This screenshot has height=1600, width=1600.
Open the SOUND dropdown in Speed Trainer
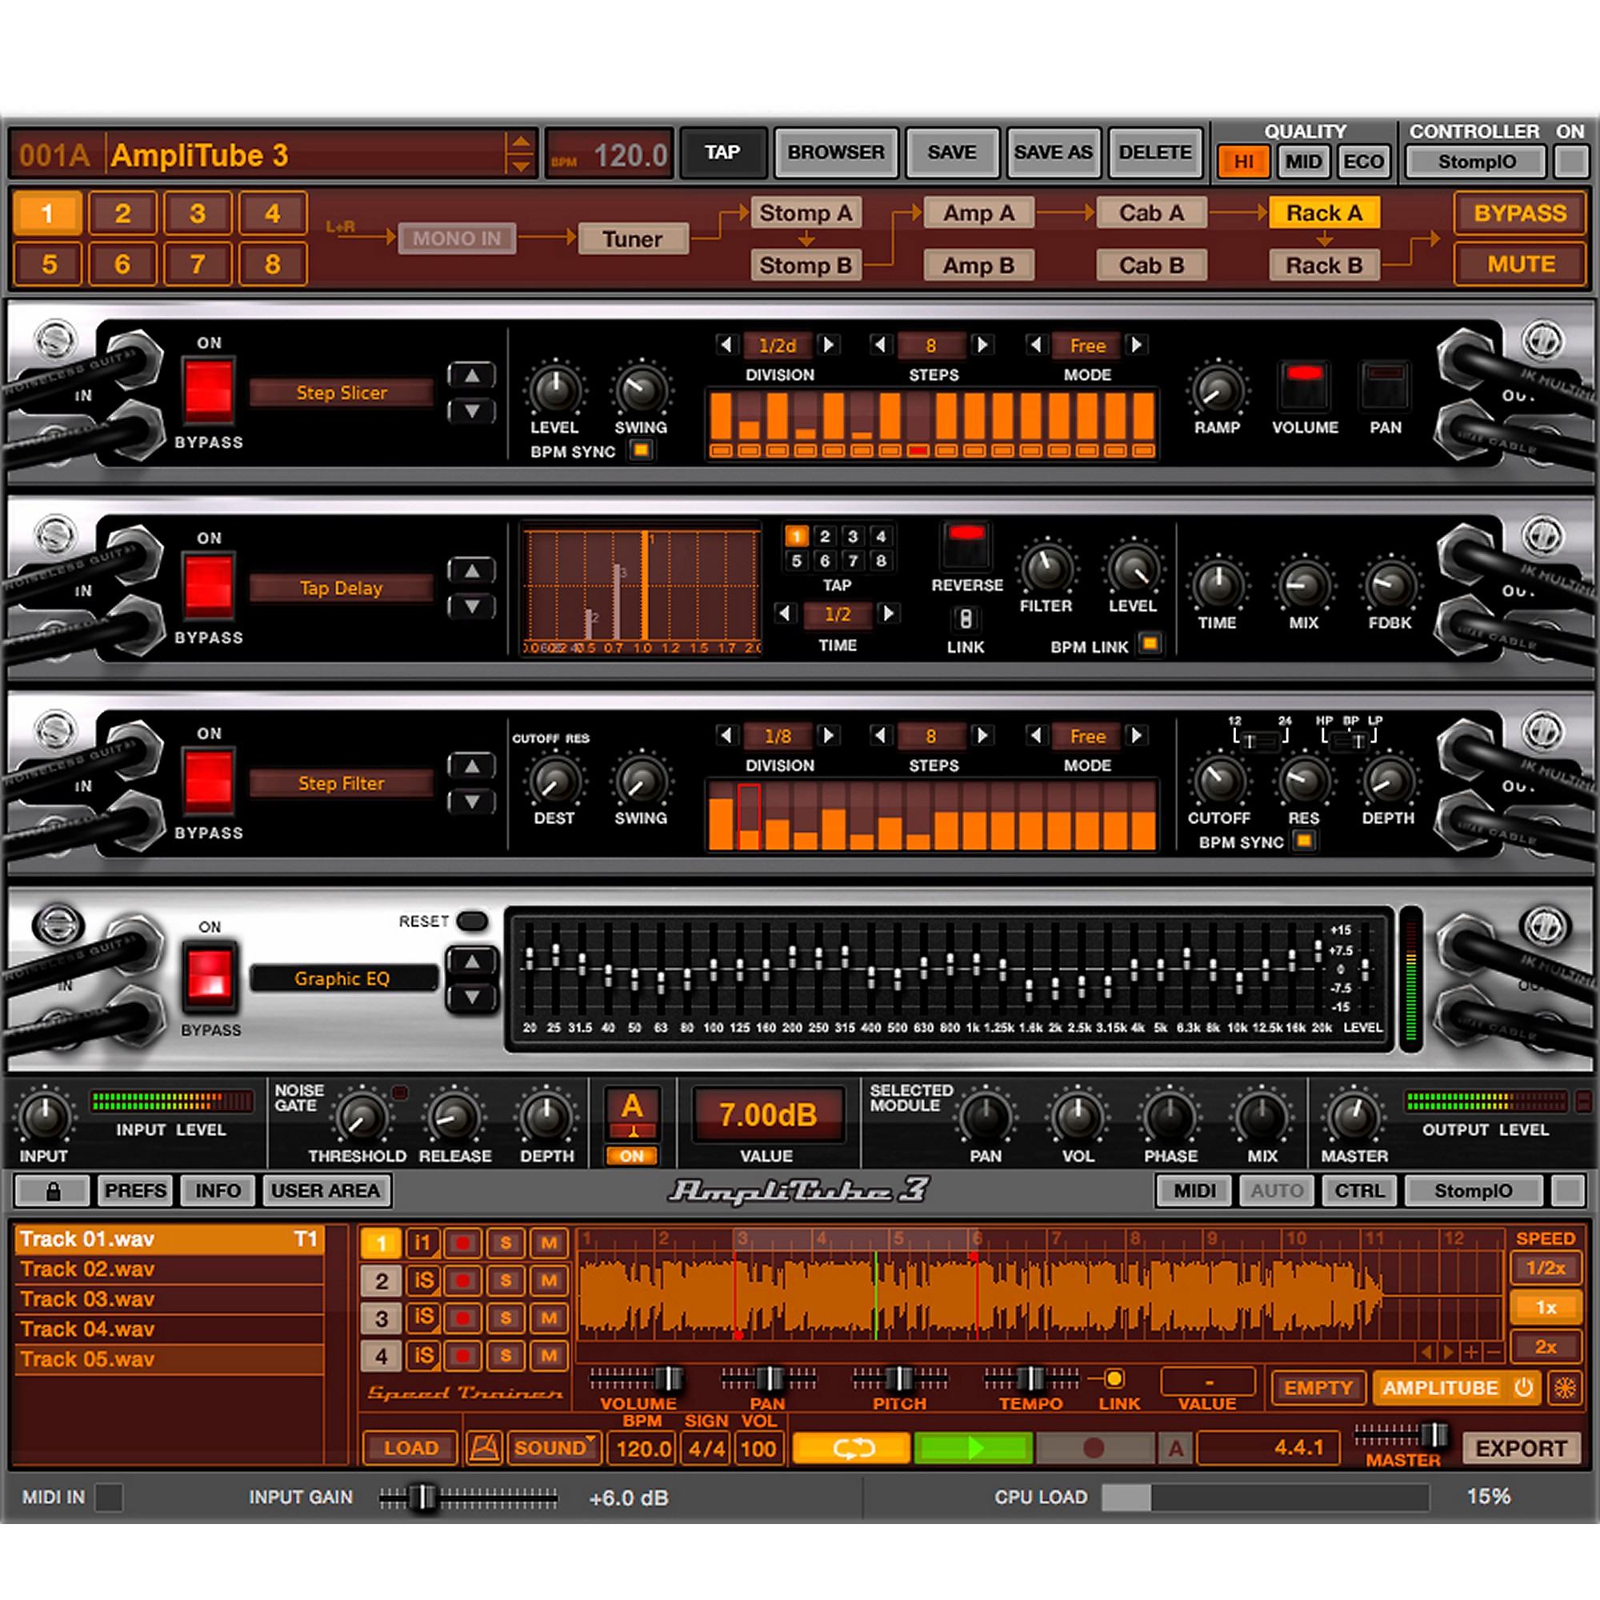[x=554, y=1448]
